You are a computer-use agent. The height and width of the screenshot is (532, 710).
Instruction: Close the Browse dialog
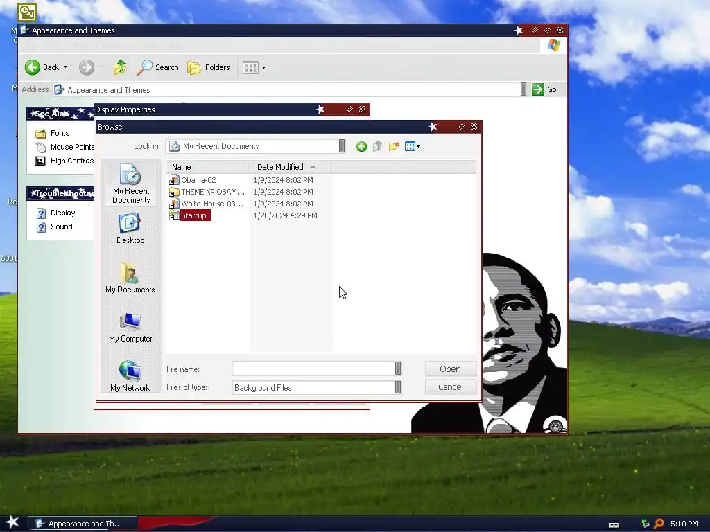point(474,127)
